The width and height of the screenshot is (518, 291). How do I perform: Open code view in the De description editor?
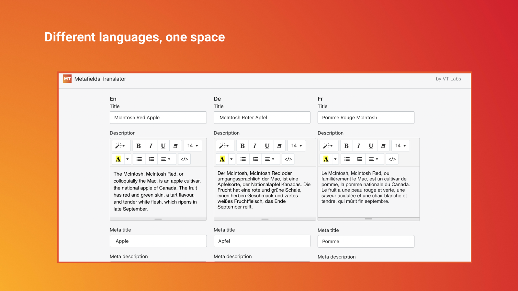pos(288,159)
